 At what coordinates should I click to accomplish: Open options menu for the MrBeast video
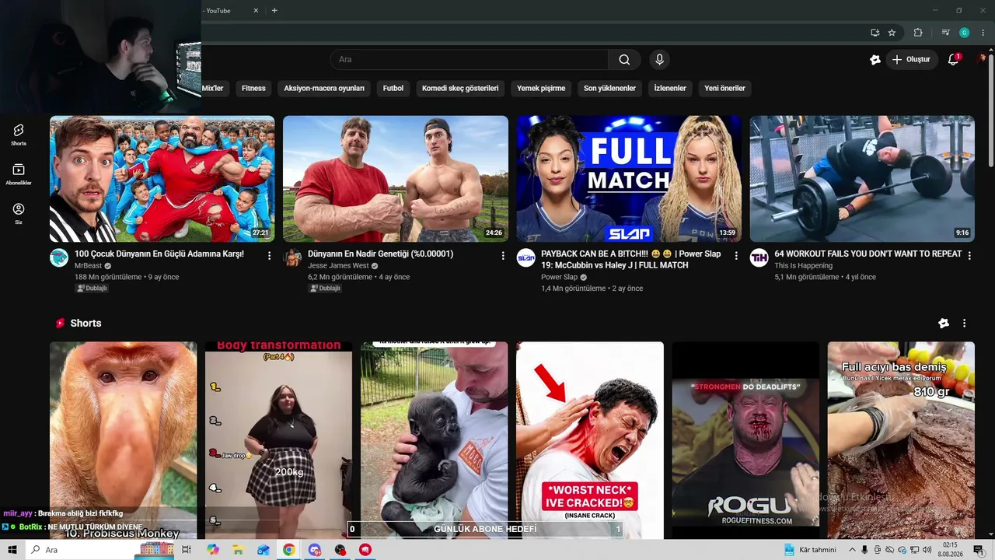coord(269,255)
